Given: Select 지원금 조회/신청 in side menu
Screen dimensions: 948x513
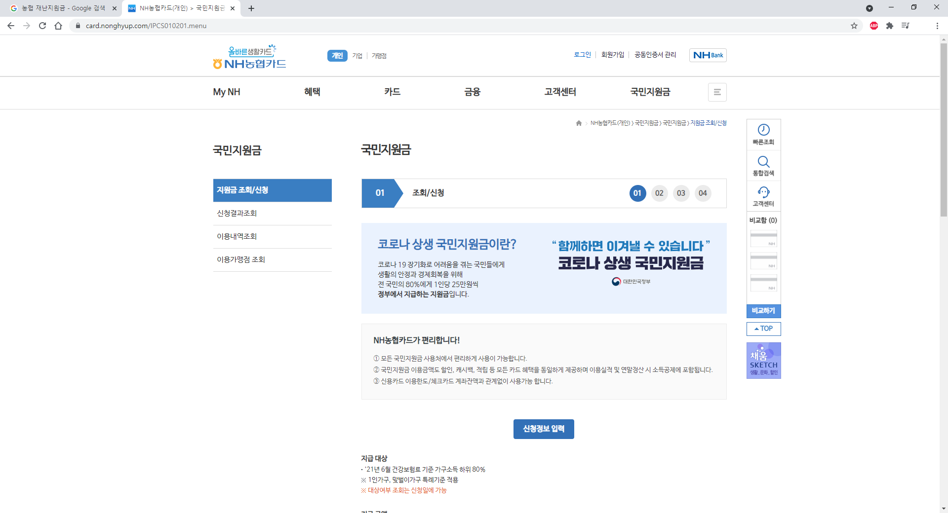Looking at the screenshot, I should pyautogui.click(x=273, y=190).
